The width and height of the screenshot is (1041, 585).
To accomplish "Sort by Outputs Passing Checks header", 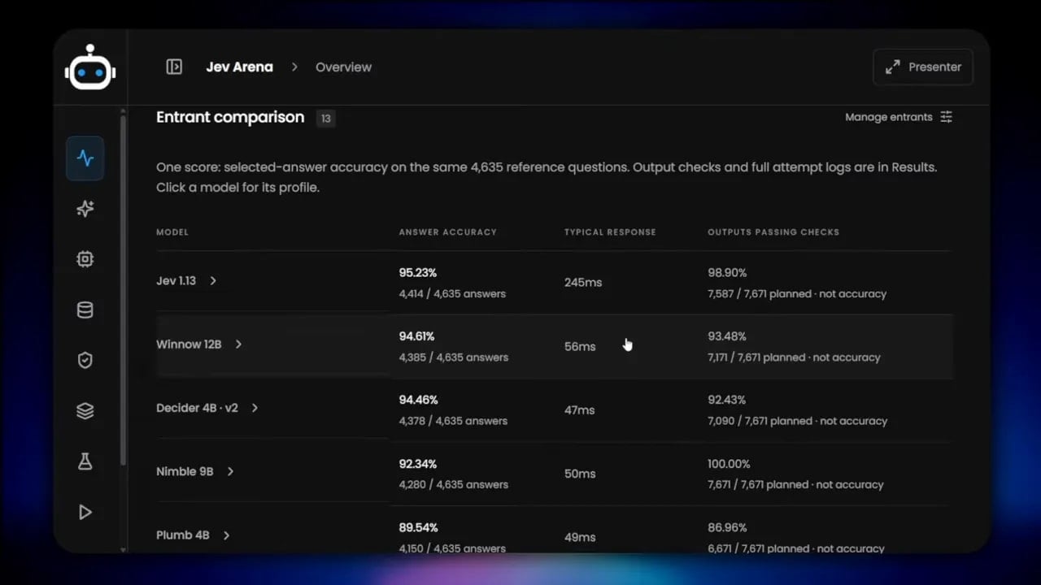I will pos(773,232).
